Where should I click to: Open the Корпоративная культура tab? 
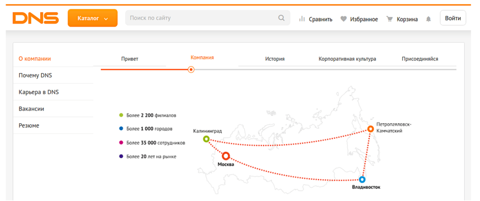347,59
